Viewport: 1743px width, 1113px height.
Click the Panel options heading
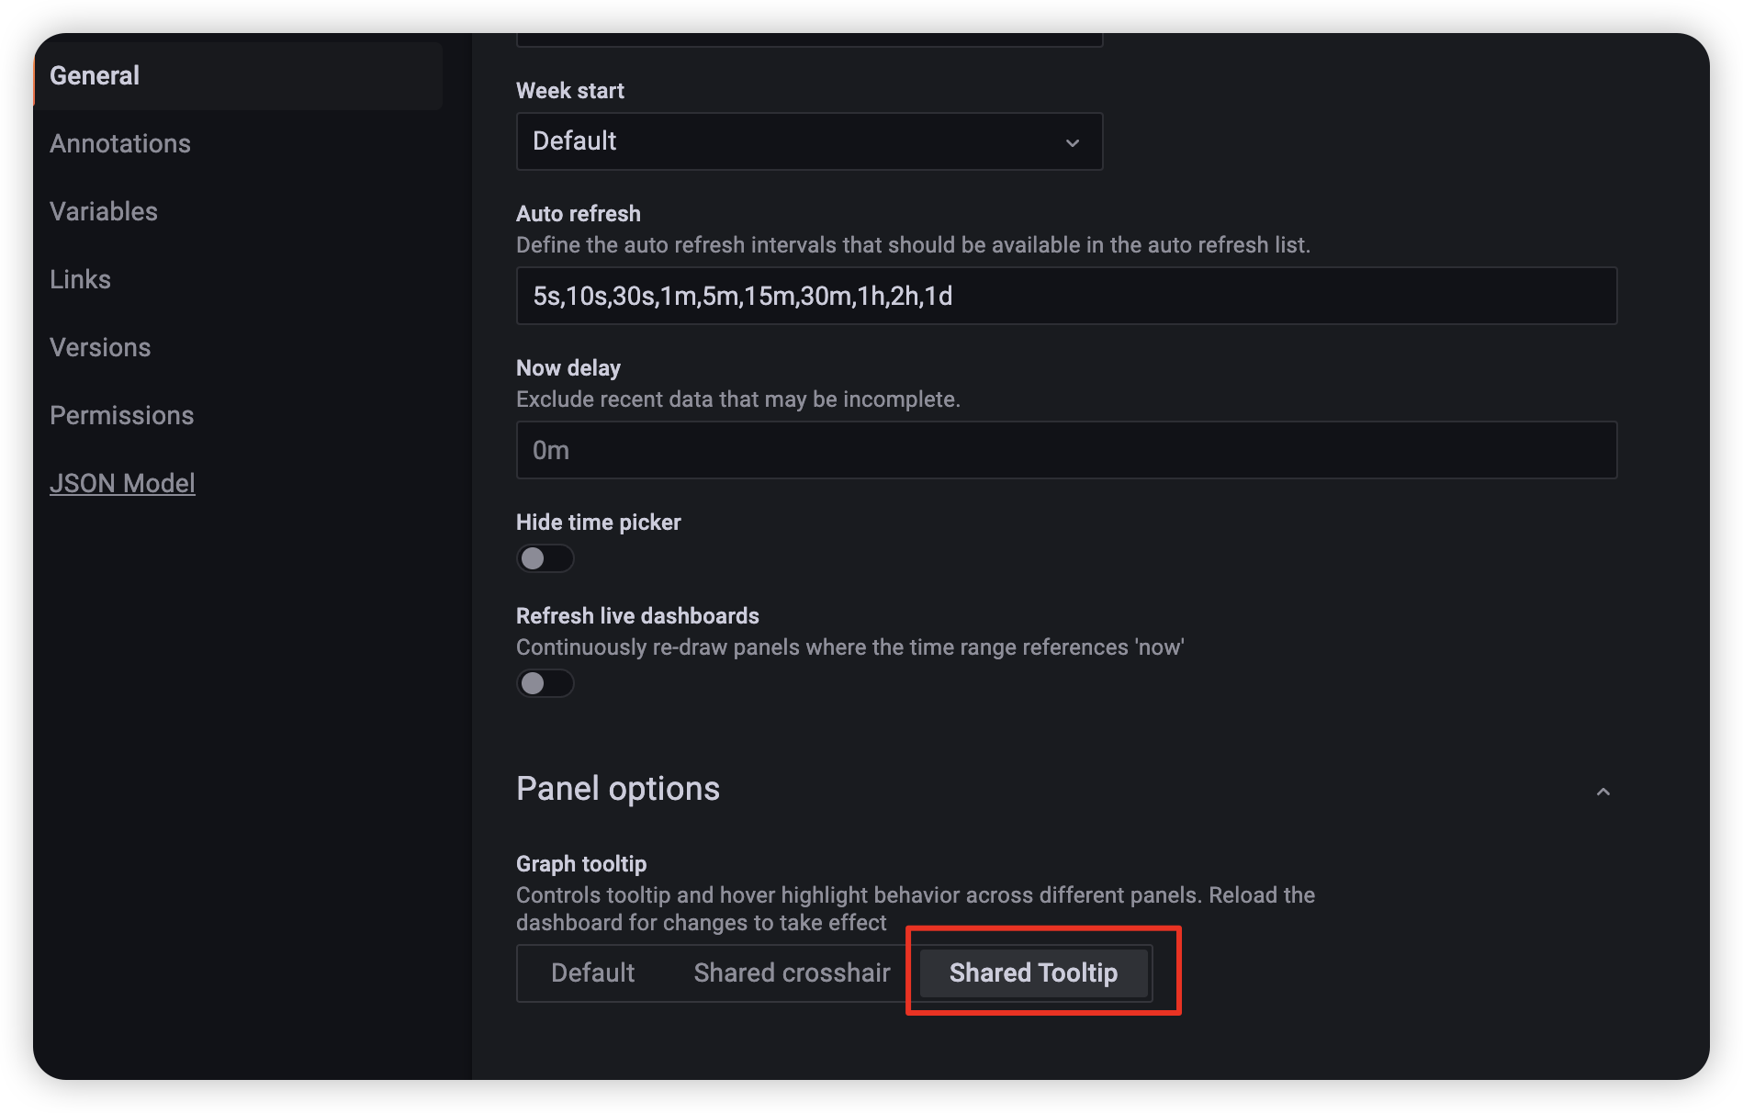617,788
